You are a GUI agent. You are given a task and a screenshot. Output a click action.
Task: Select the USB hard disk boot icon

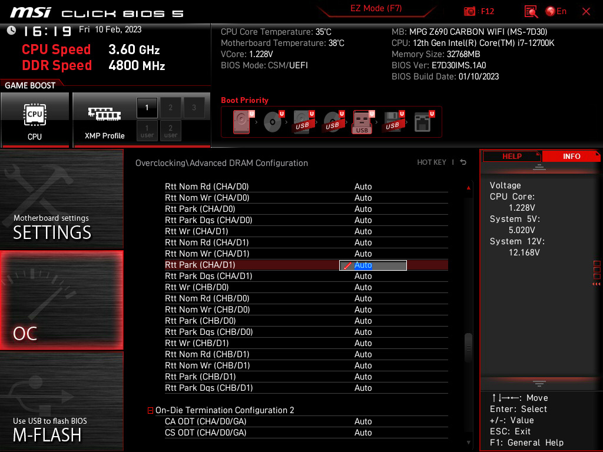click(303, 122)
